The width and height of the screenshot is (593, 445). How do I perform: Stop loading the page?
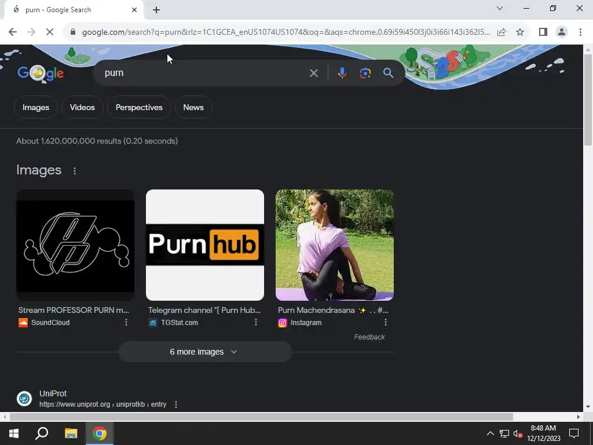point(50,32)
